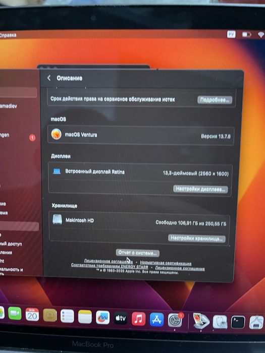This screenshot has width=265, height=353.
Task: Open Notes from the Dock
Action: (85, 317)
